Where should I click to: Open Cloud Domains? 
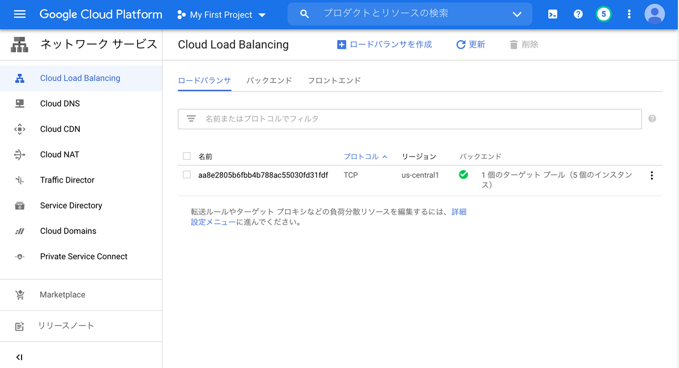68,231
